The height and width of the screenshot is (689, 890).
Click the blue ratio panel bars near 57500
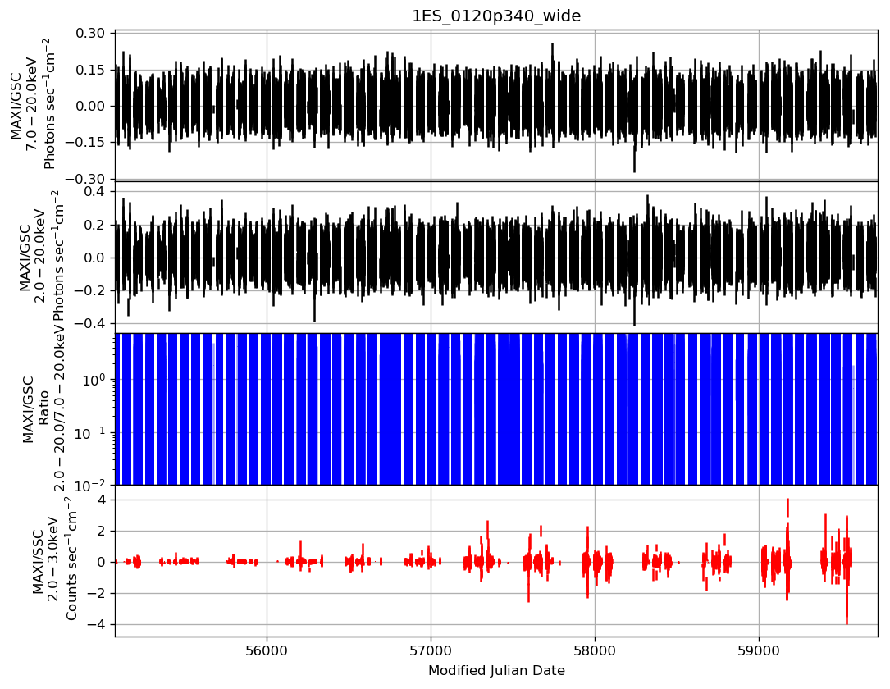pos(509,408)
